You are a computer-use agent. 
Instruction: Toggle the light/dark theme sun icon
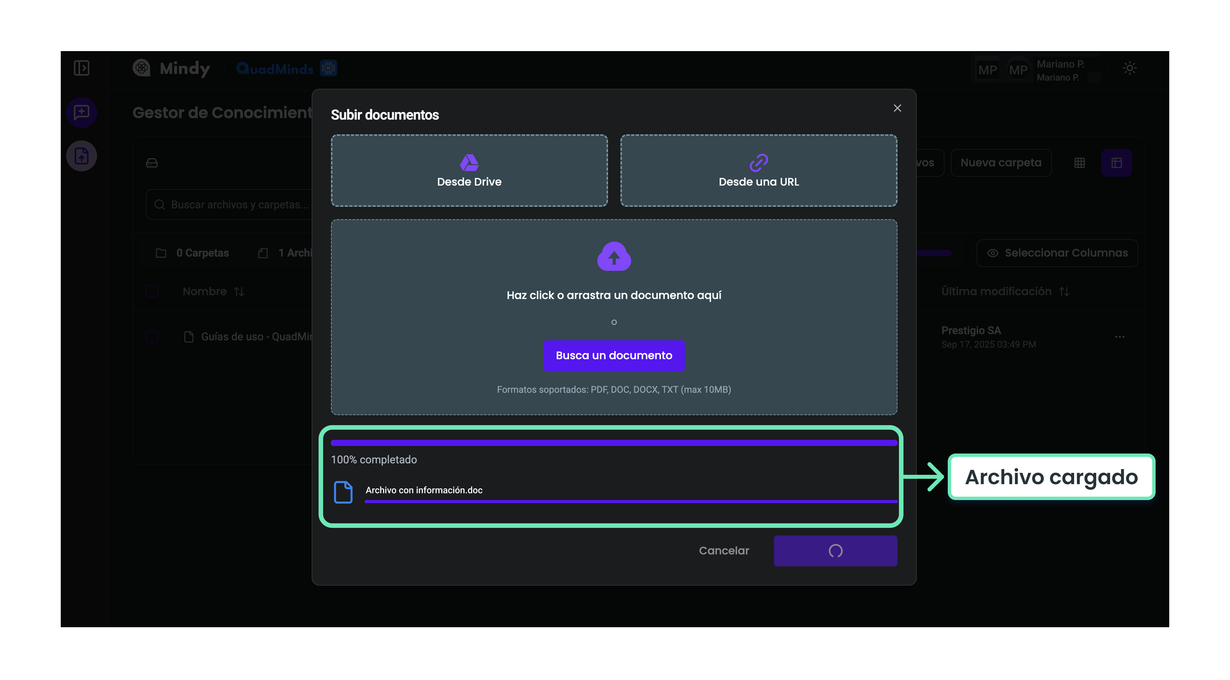pyautogui.click(x=1129, y=68)
